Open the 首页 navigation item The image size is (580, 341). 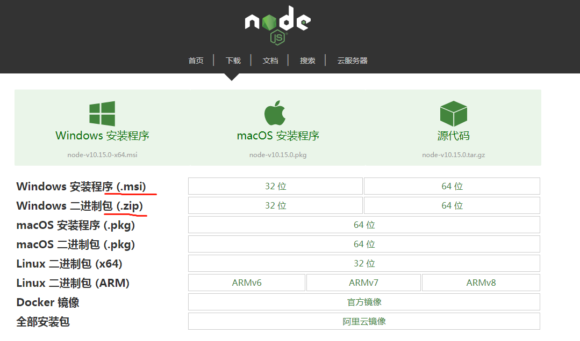pyautogui.click(x=196, y=61)
